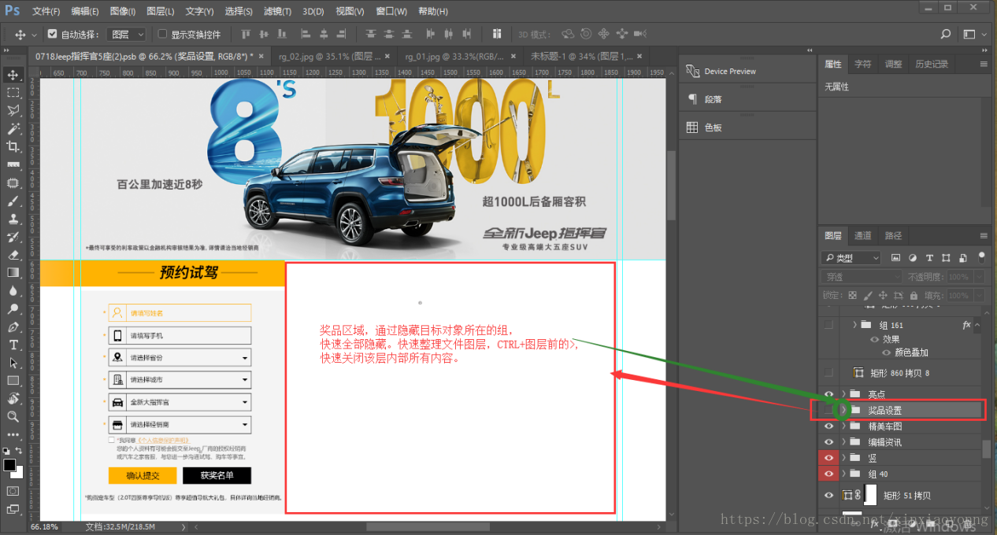The image size is (997, 535).
Task: Select the Crop tool
Action: tap(13, 147)
